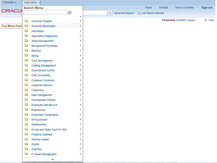Click the folder icon beside eProcurement
The image size is (217, 163).
(x=26, y=119)
